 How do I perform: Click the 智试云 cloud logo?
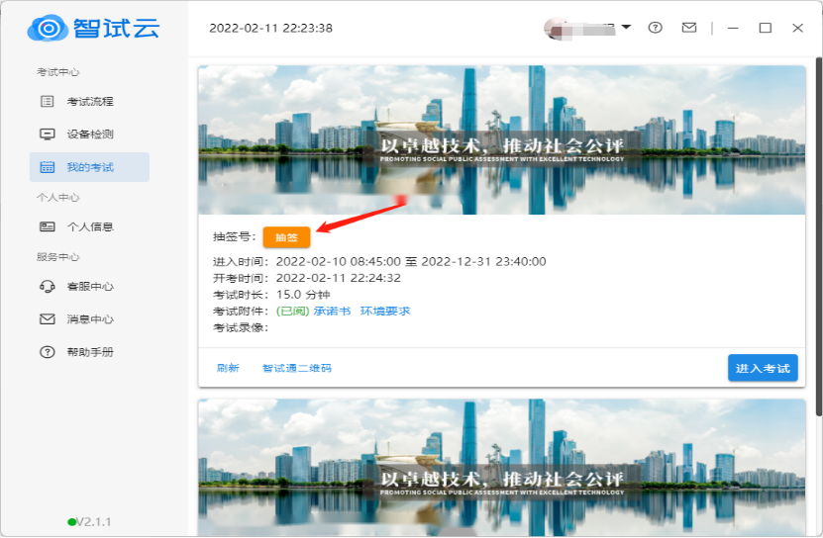click(48, 28)
